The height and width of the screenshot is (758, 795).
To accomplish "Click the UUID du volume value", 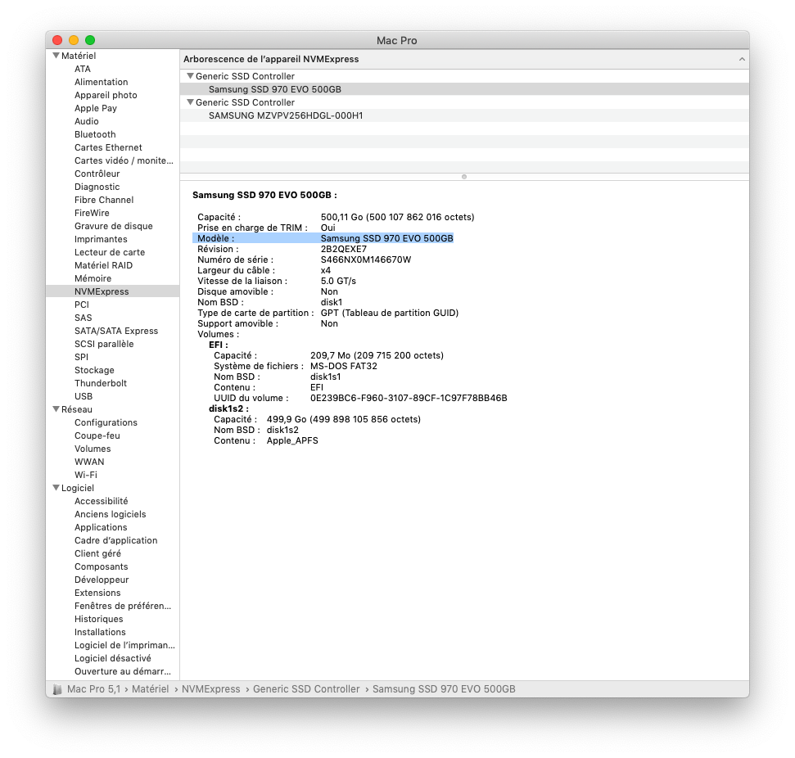I will coord(409,398).
